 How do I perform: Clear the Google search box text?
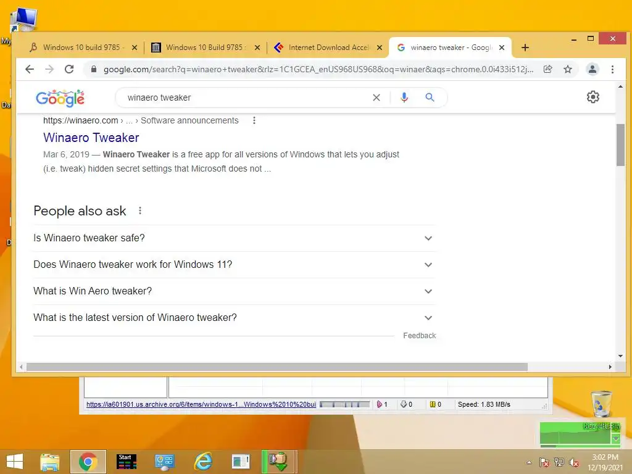376,98
